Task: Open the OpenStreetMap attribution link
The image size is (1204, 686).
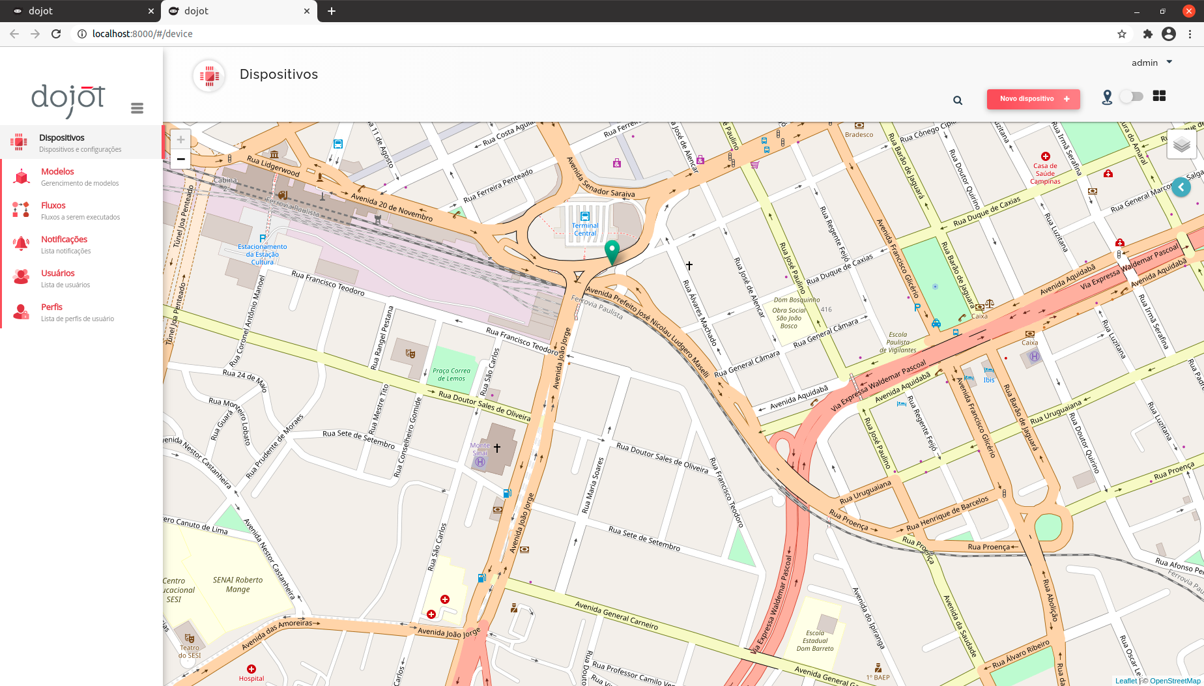Action: (1175, 681)
